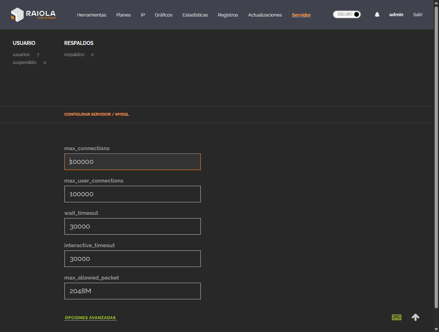Open the Gráficos menu item
This screenshot has height=332, width=439.
[164, 15]
